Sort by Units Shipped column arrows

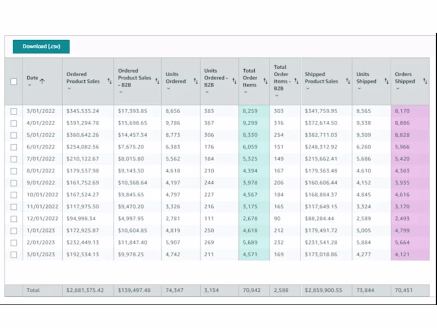(386, 81)
